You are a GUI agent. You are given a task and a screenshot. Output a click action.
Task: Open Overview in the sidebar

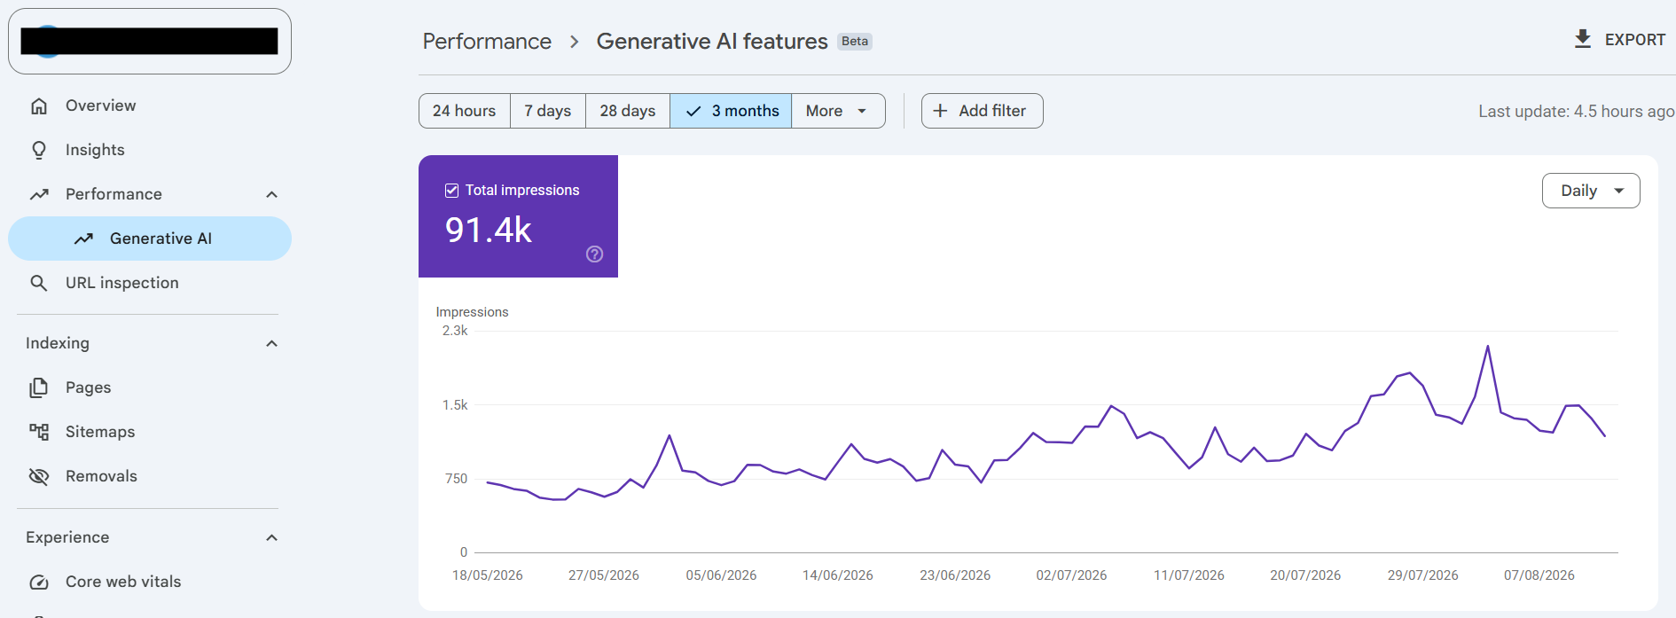pos(150,106)
